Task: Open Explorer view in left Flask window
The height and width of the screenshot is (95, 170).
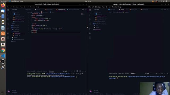Action: point(8,10)
